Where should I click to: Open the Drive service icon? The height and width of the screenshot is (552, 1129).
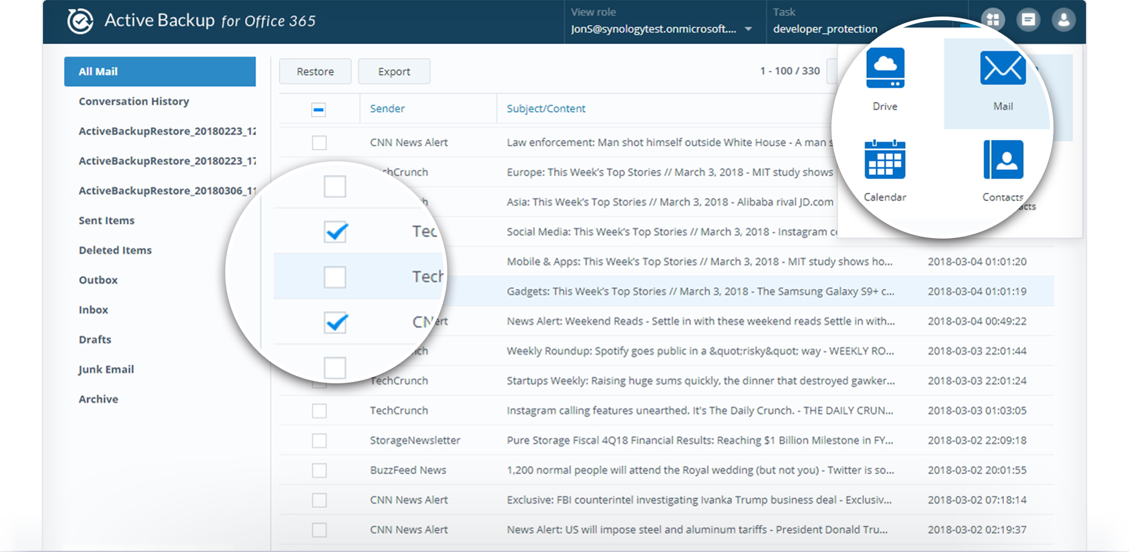click(885, 69)
